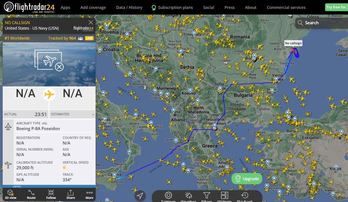348x202 pixels.
Task: Click the map location arrow button
Action: [140, 196]
